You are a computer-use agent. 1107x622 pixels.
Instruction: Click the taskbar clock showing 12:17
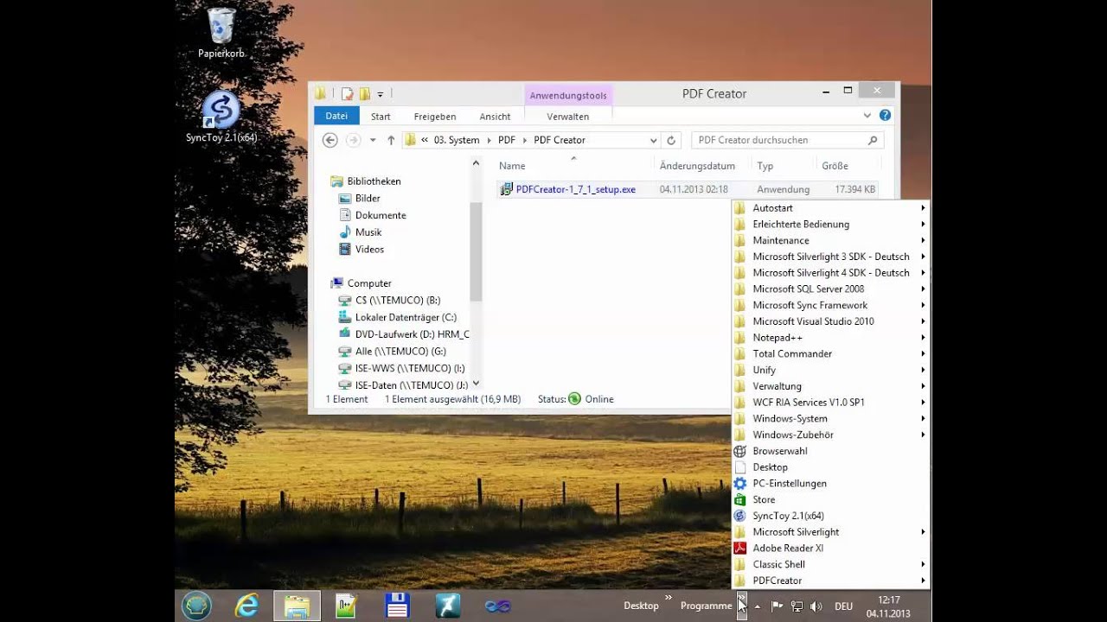coord(888,606)
